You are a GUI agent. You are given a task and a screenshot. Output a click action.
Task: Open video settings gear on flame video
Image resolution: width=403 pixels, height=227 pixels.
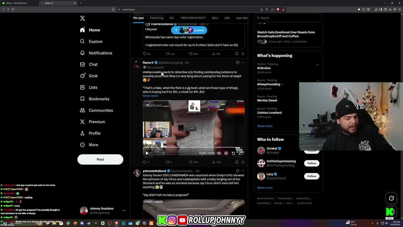click(x=226, y=153)
